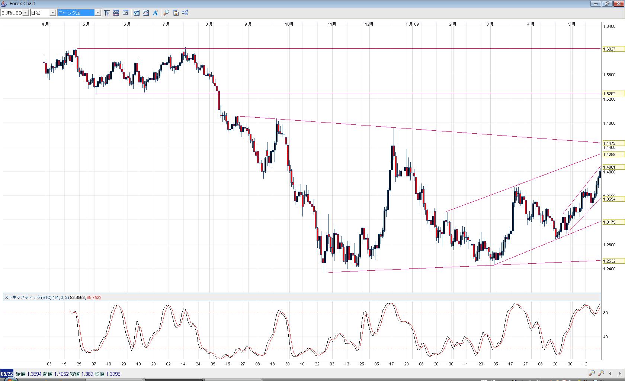Open the EUR/USD currency pair dropdown
This screenshot has width=625, height=381.
pos(25,13)
